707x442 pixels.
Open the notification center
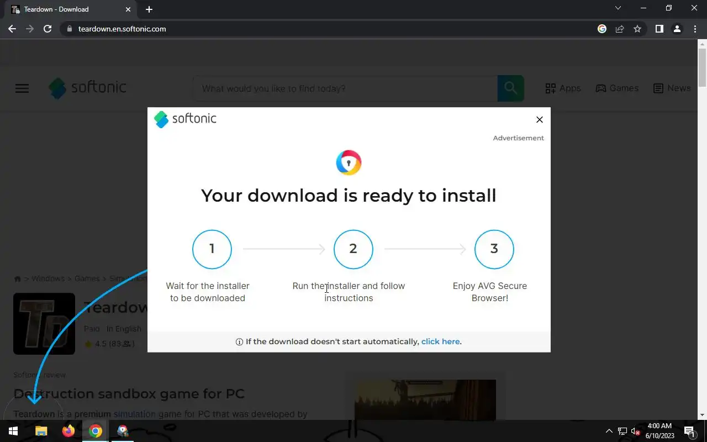click(x=690, y=431)
